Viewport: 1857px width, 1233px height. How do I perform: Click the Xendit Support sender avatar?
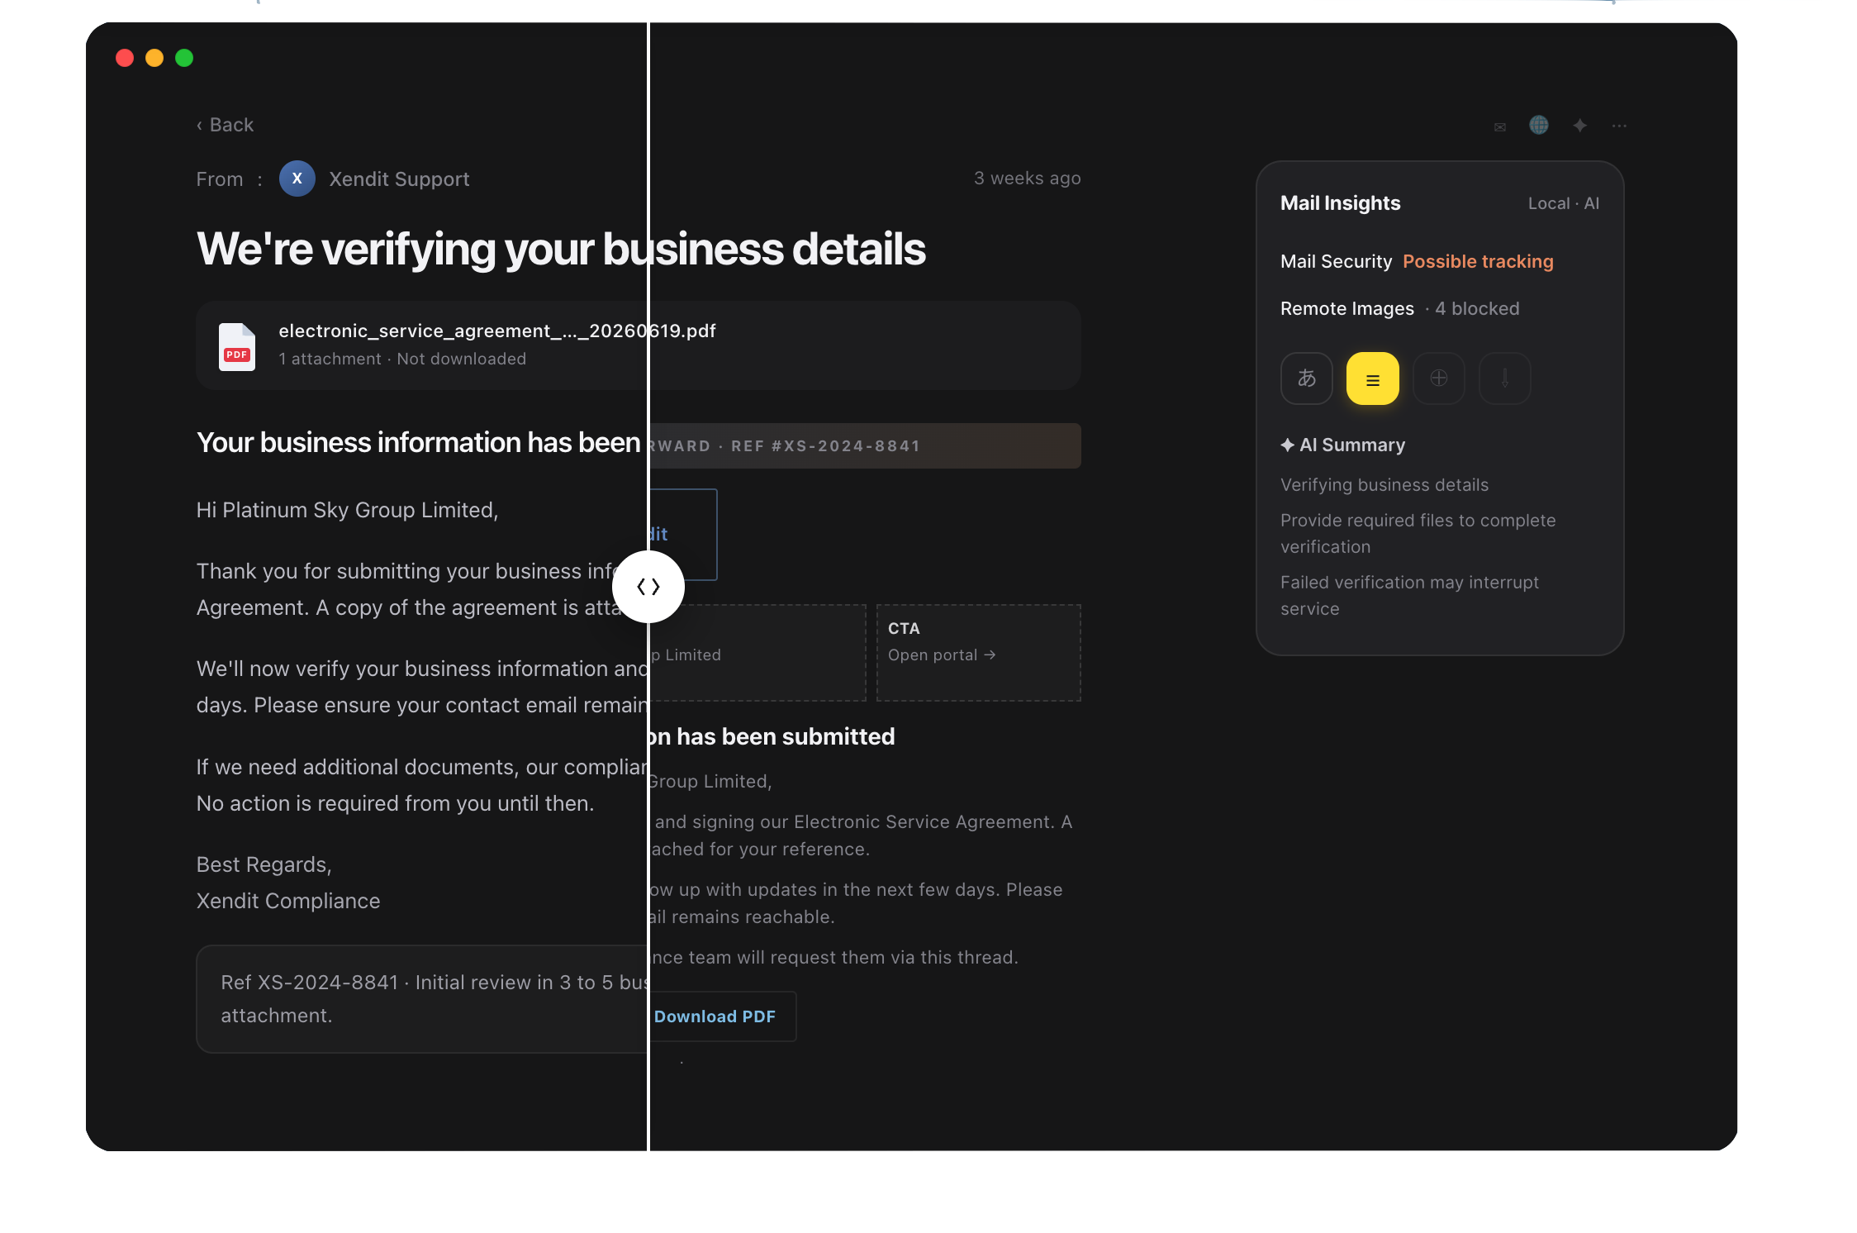tap(297, 179)
